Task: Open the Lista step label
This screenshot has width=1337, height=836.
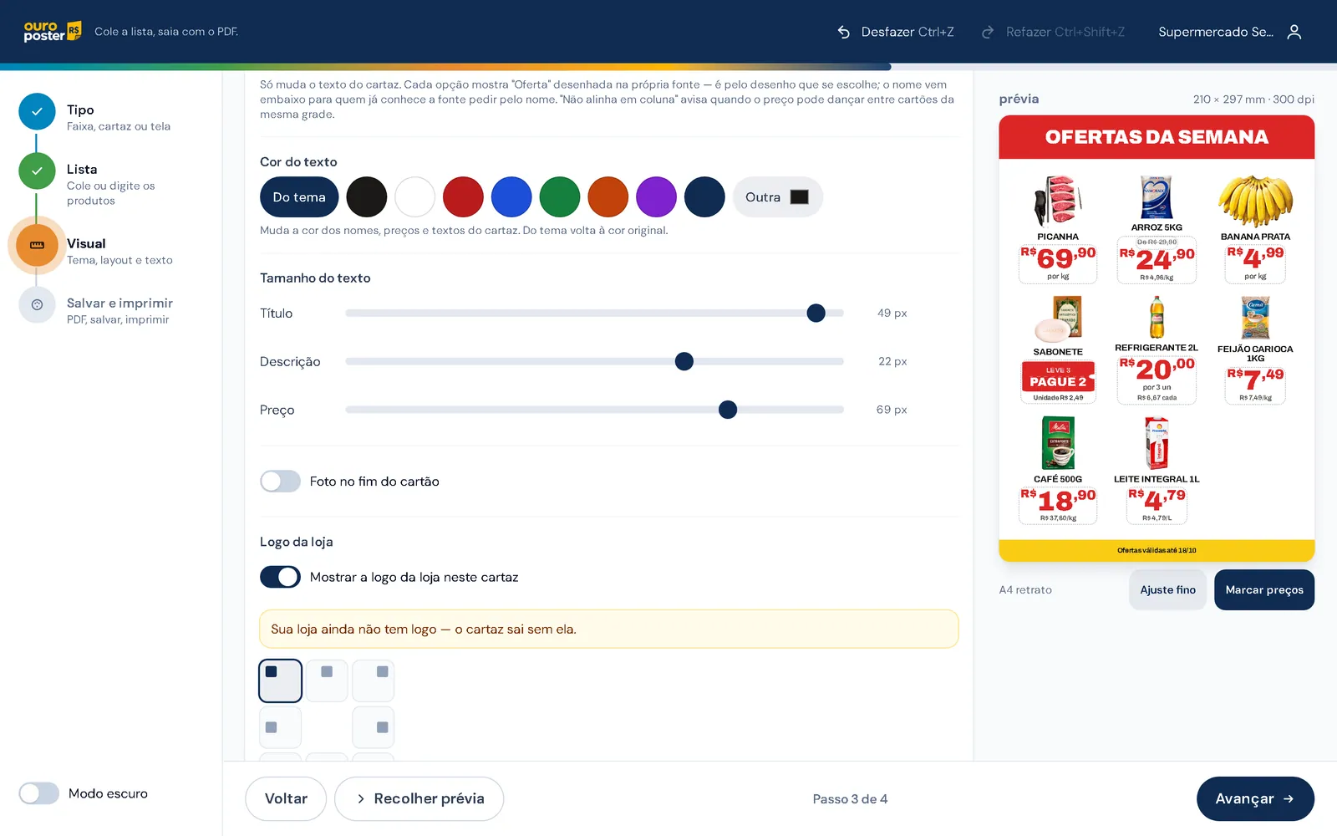Action: coord(82,169)
